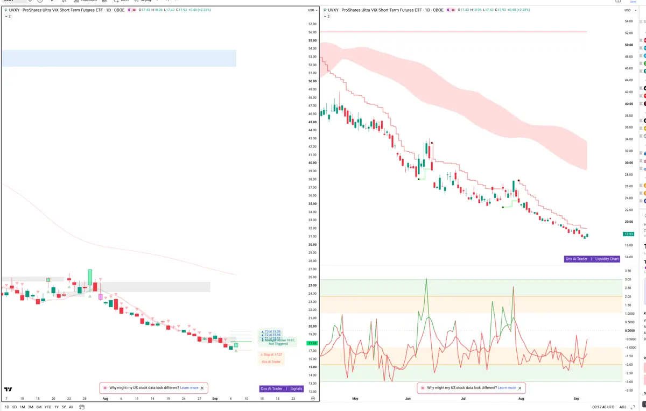Click the 40.00 level on right price axis

pos(628,104)
